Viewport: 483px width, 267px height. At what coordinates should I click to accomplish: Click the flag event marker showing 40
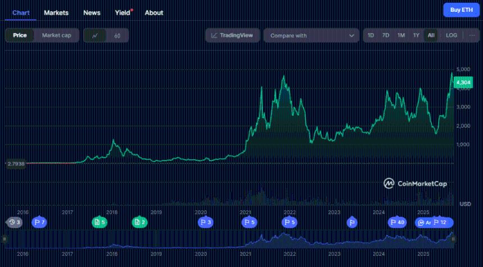point(397,223)
